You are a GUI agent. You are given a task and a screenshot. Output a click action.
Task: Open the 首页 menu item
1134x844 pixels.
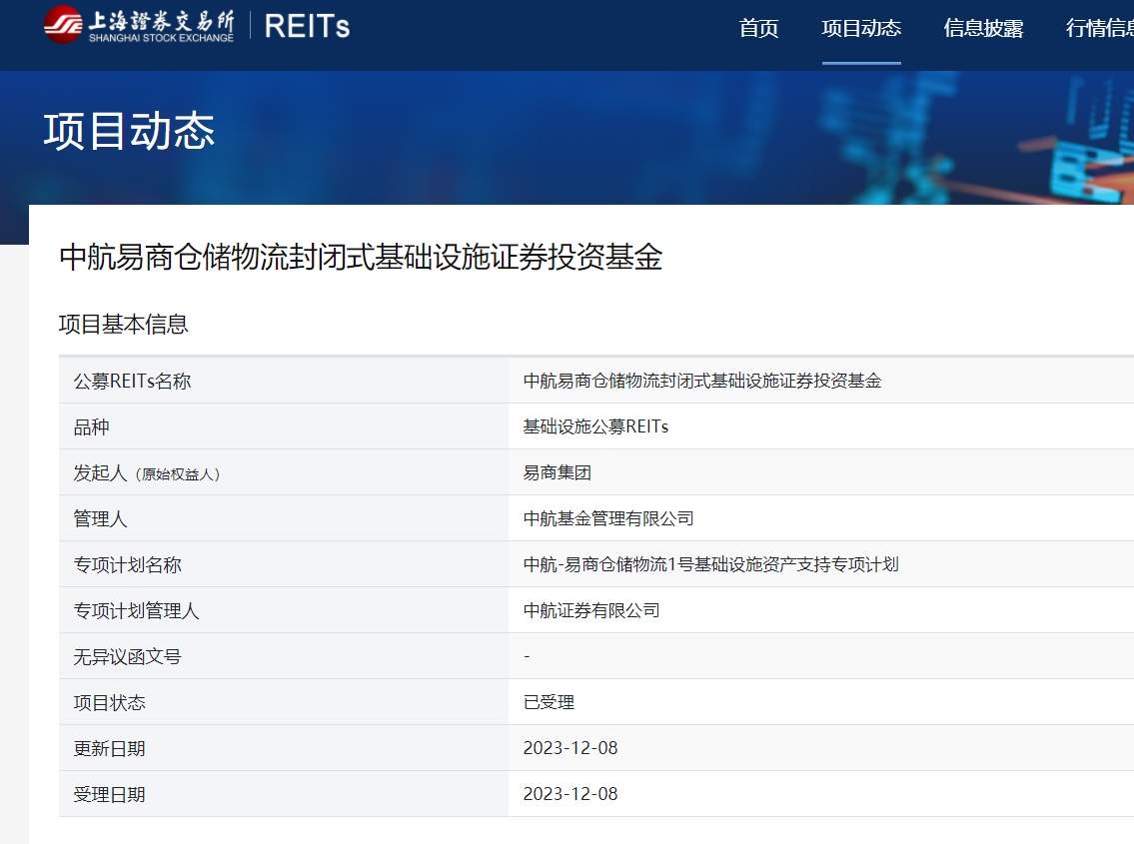[x=758, y=28]
